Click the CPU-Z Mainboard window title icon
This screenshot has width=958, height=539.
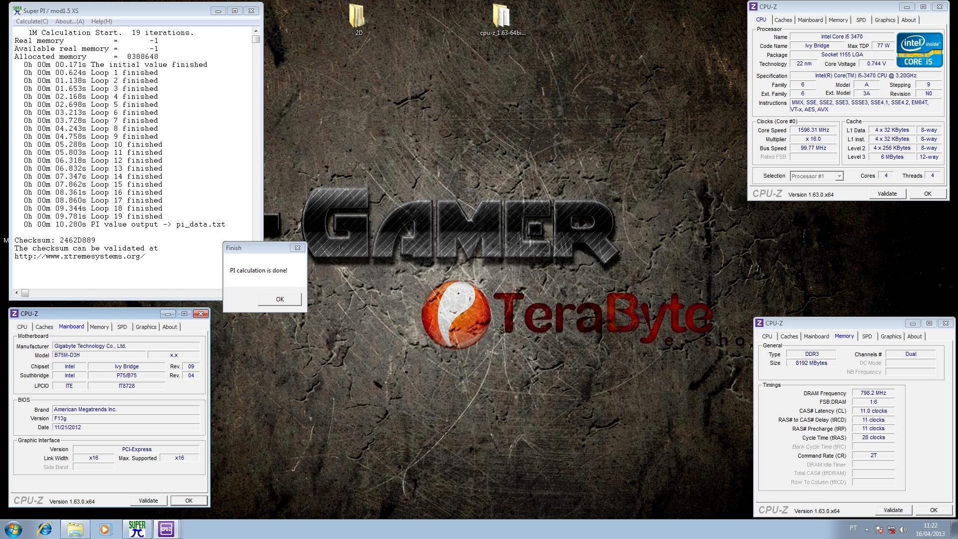[15, 313]
